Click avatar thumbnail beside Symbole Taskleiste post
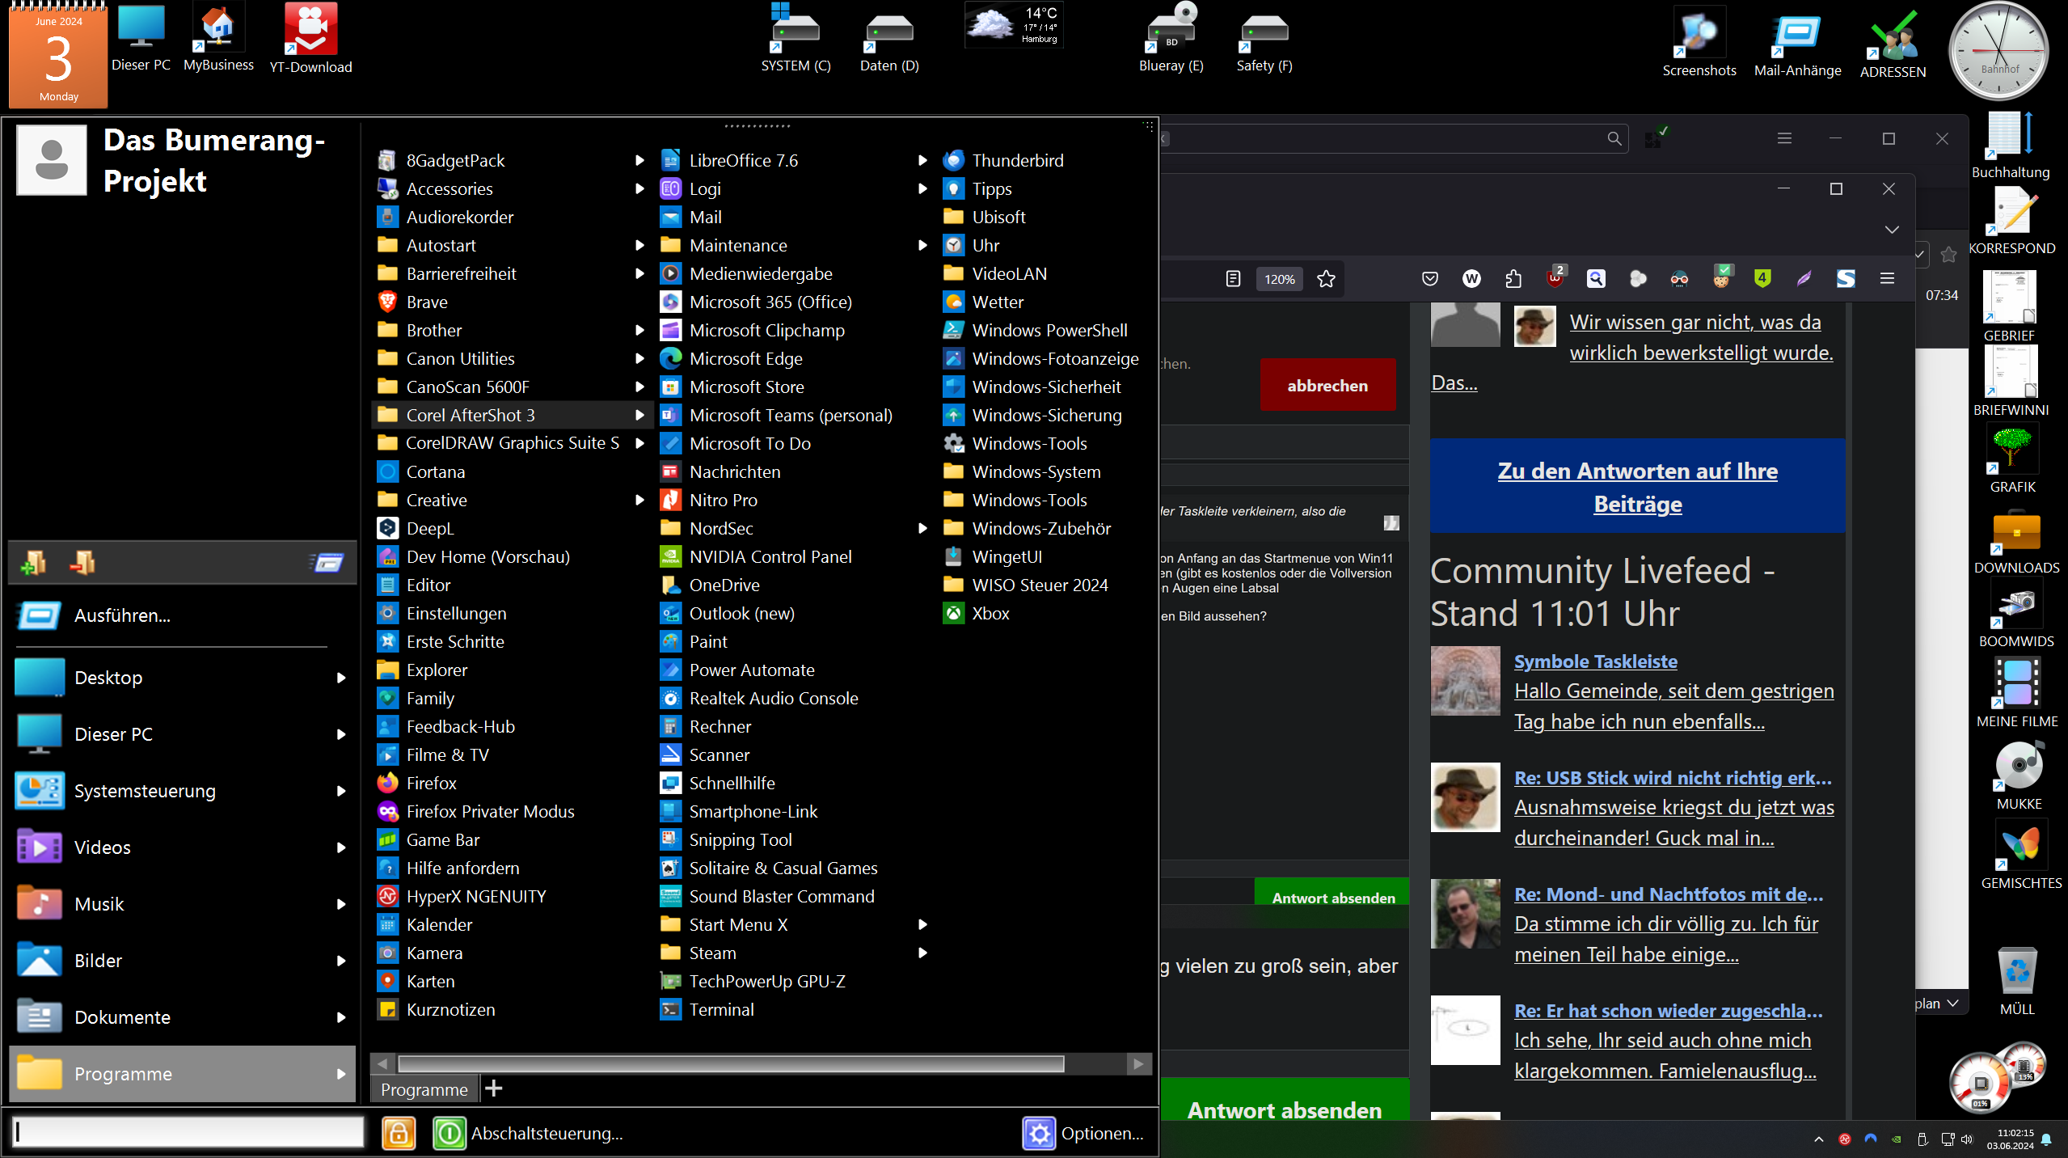2068x1158 pixels. (1465, 681)
